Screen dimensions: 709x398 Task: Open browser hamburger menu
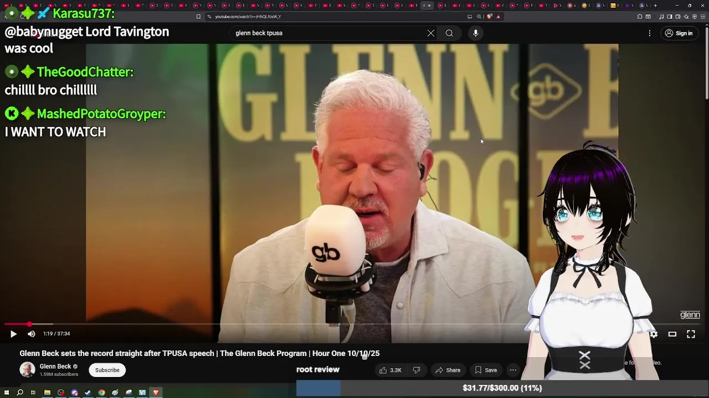click(x=703, y=17)
